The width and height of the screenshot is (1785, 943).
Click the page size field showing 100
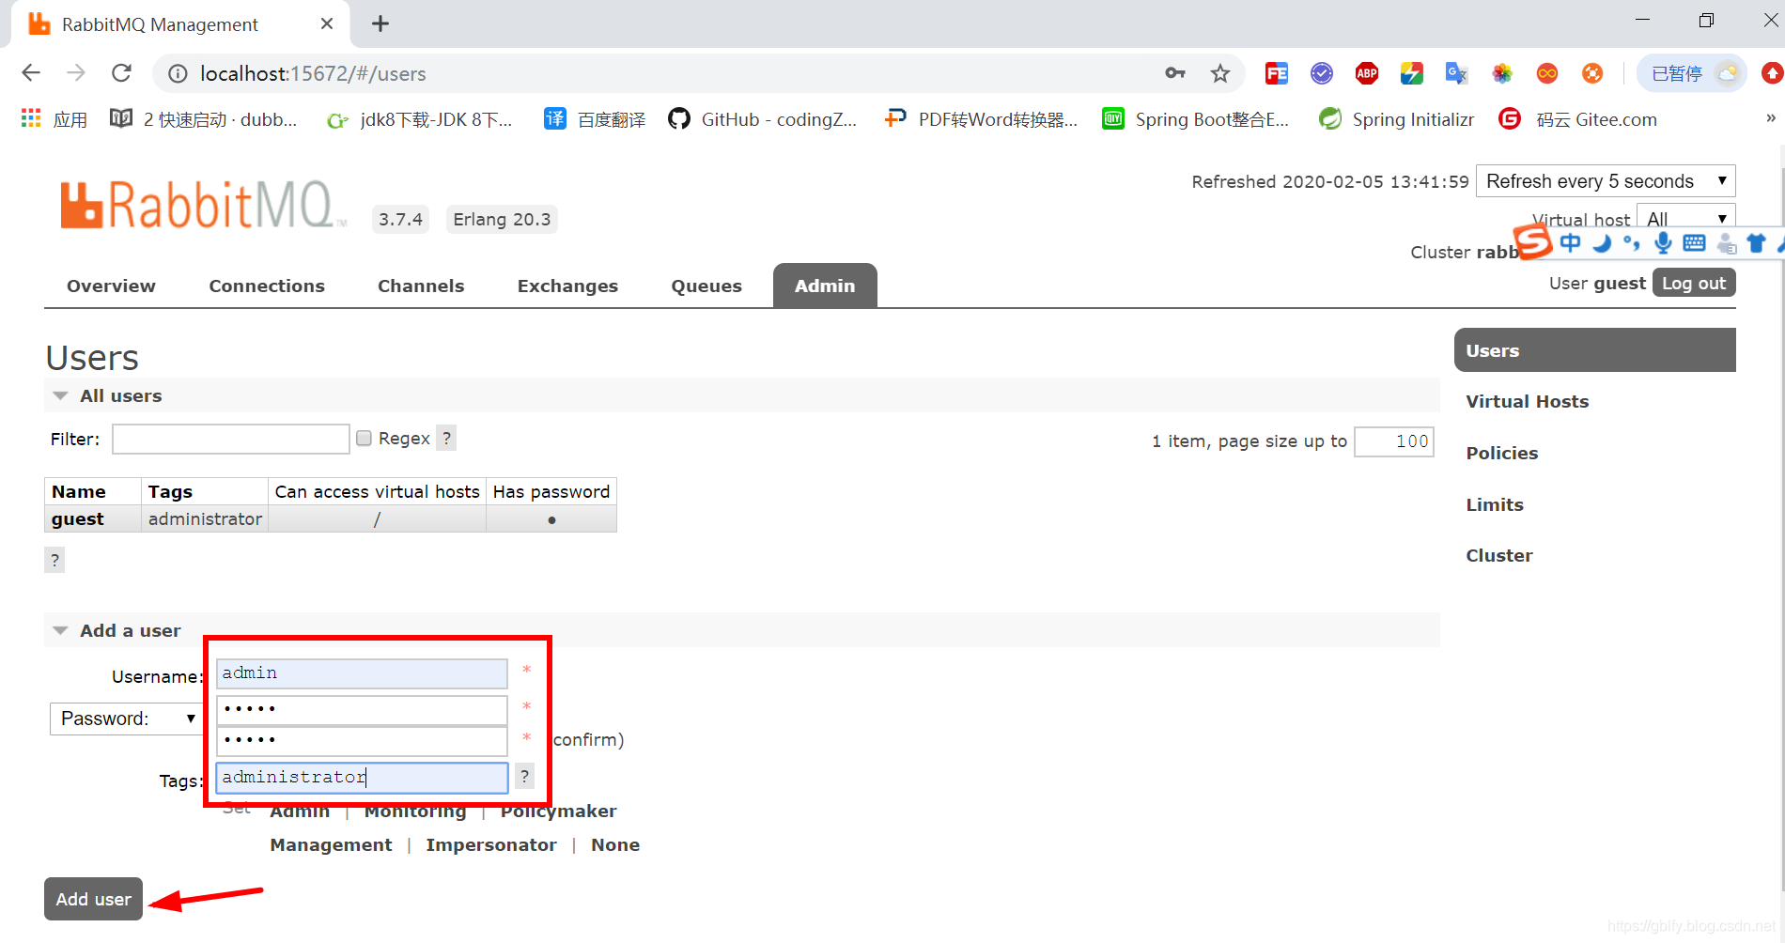[1394, 441]
